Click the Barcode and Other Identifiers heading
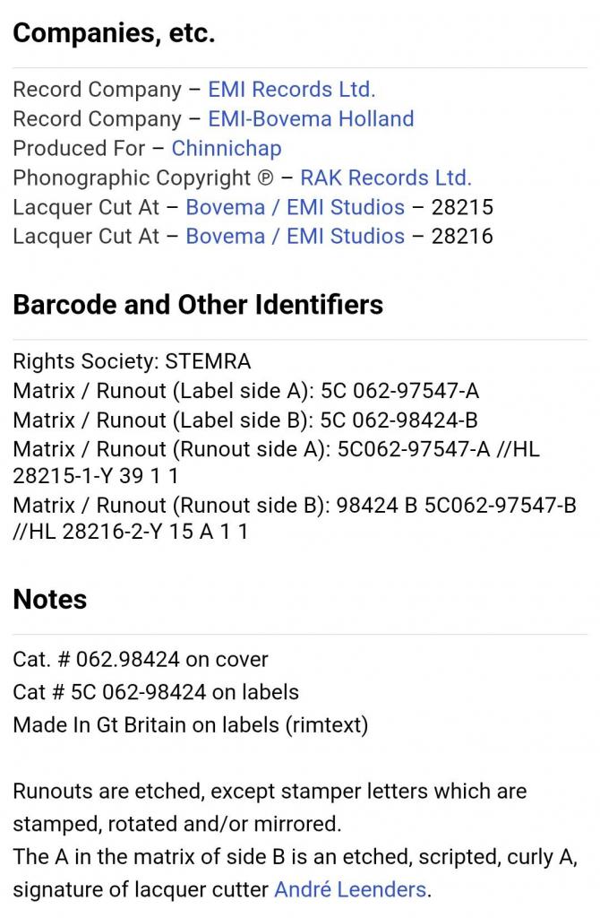Viewport: 600px width, 918px height. pyautogui.click(x=198, y=305)
